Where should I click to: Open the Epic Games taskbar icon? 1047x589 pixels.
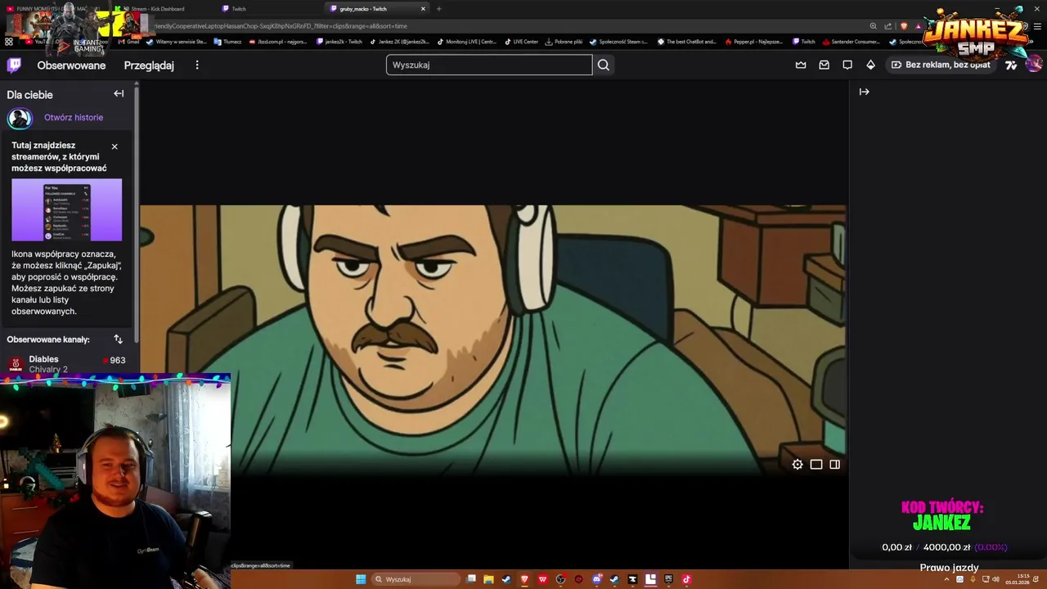pyautogui.click(x=668, y=579)
